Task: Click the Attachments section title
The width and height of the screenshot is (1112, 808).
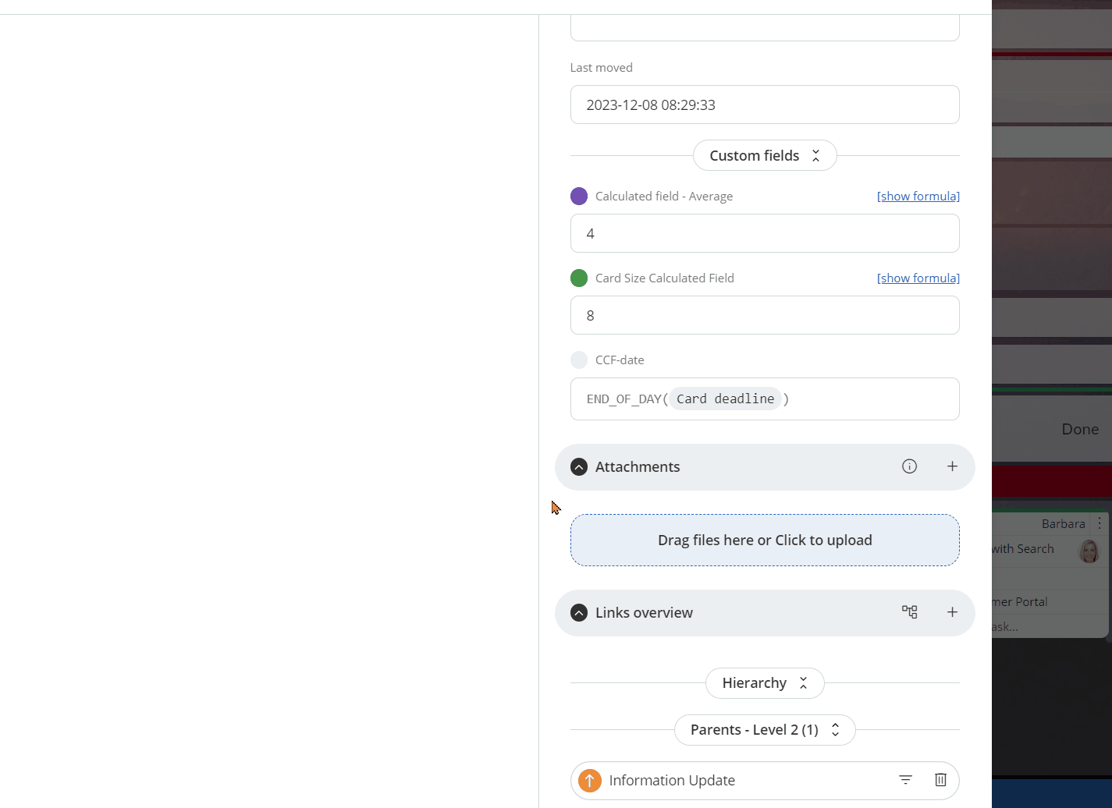Action: pyautogui.click(x=638, y=467)
